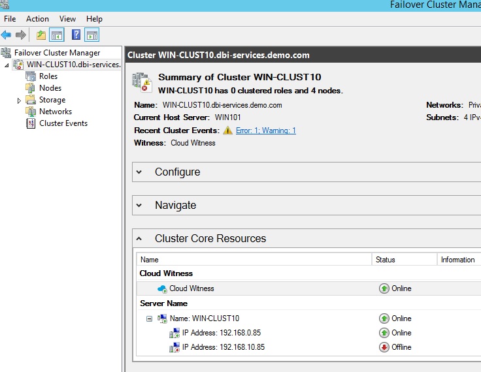Click the Forward arrow toolbar icon
This screenshot has width=481, height=372.
[20, 35]
